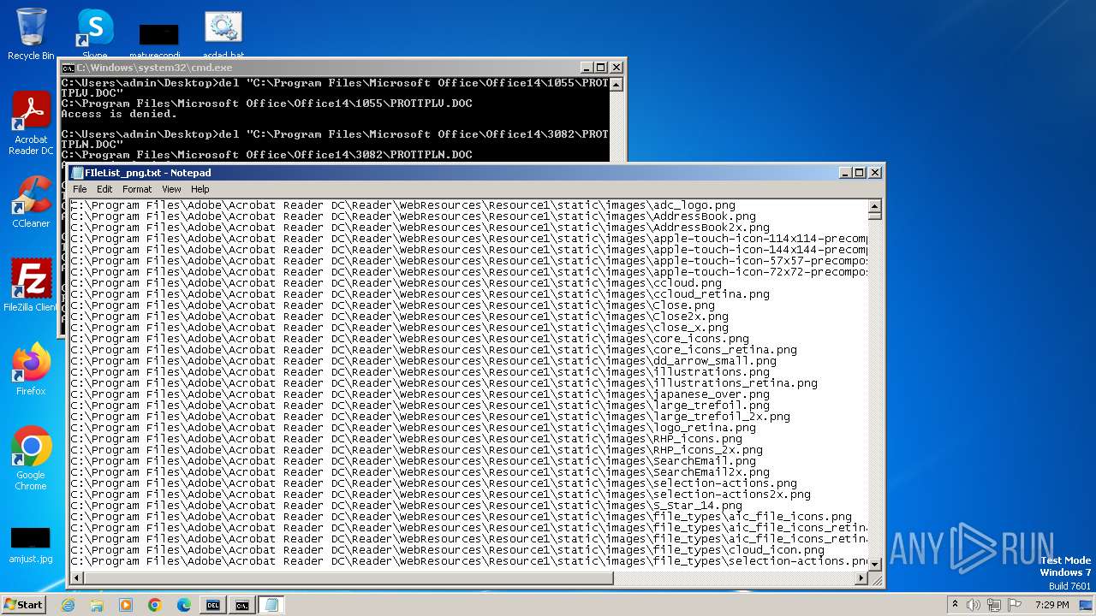Click Notepad's vertical scroll up arrow
The image size is (1096, 616).
coord(874,206)
